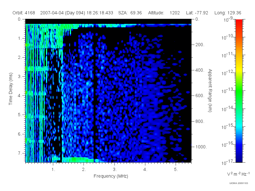This screenshot has width=255, height=191.
Task: Click the 'V² m⁻² Hz⁻¹' units label
Action: coord(238,174)
